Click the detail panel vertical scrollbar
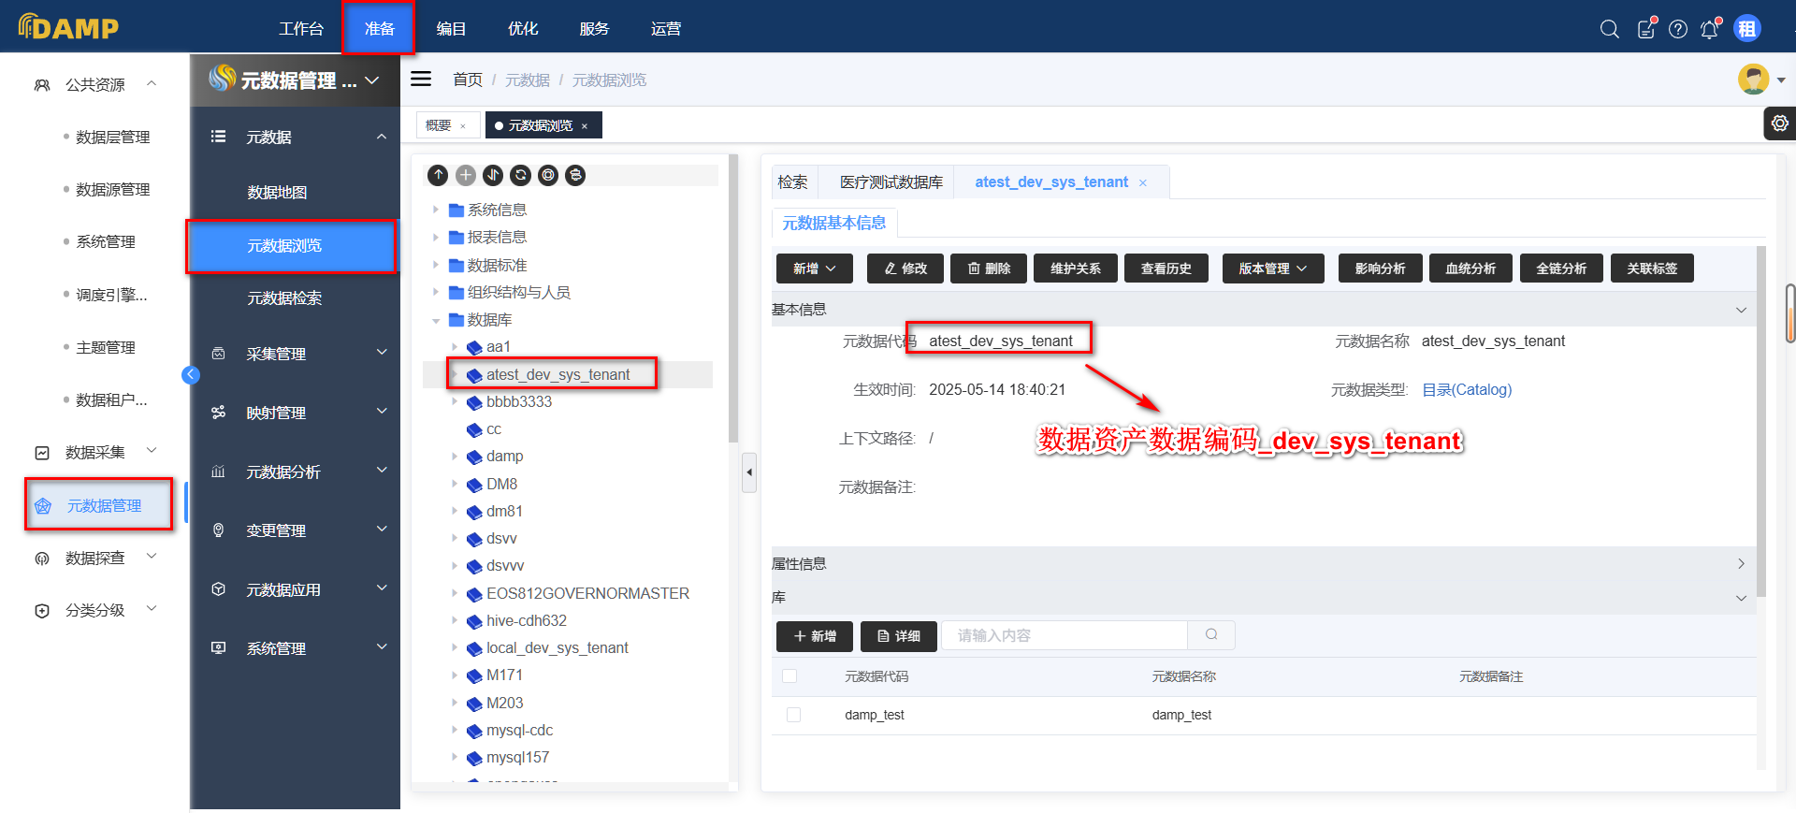Viewport: 1796px width, 813px height. click(x=1760, y=421)
